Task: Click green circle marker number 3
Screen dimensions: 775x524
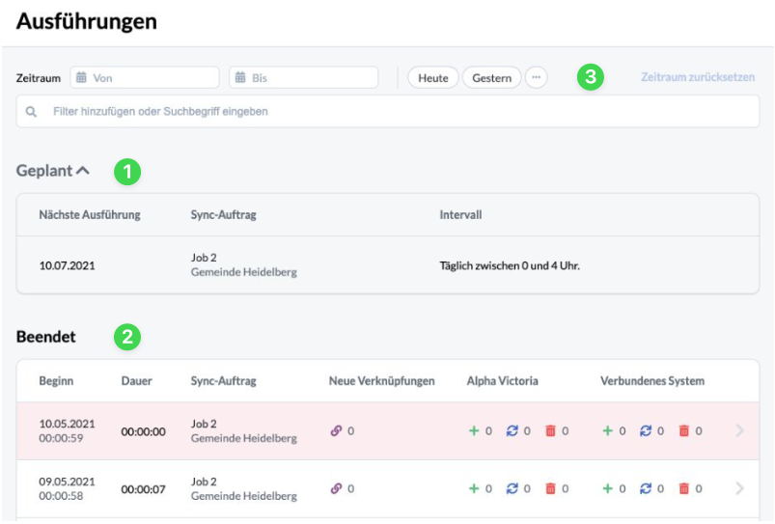Action: click(591, 77)
